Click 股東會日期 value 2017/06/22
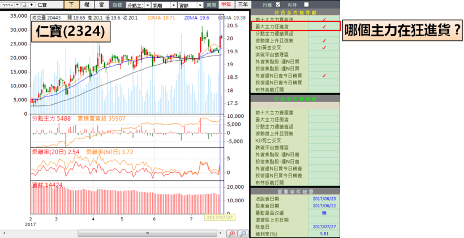464x238 pixels. 324,206
